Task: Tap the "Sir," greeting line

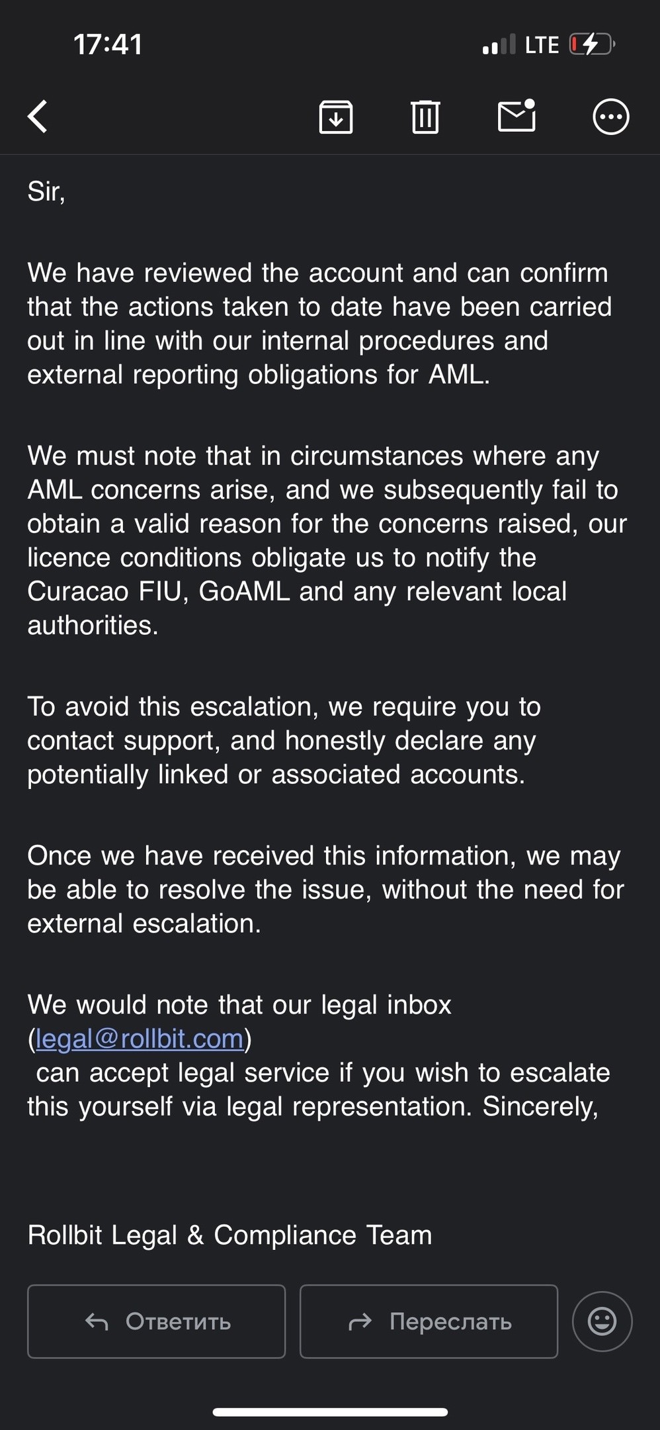Action: pos(46,192)
